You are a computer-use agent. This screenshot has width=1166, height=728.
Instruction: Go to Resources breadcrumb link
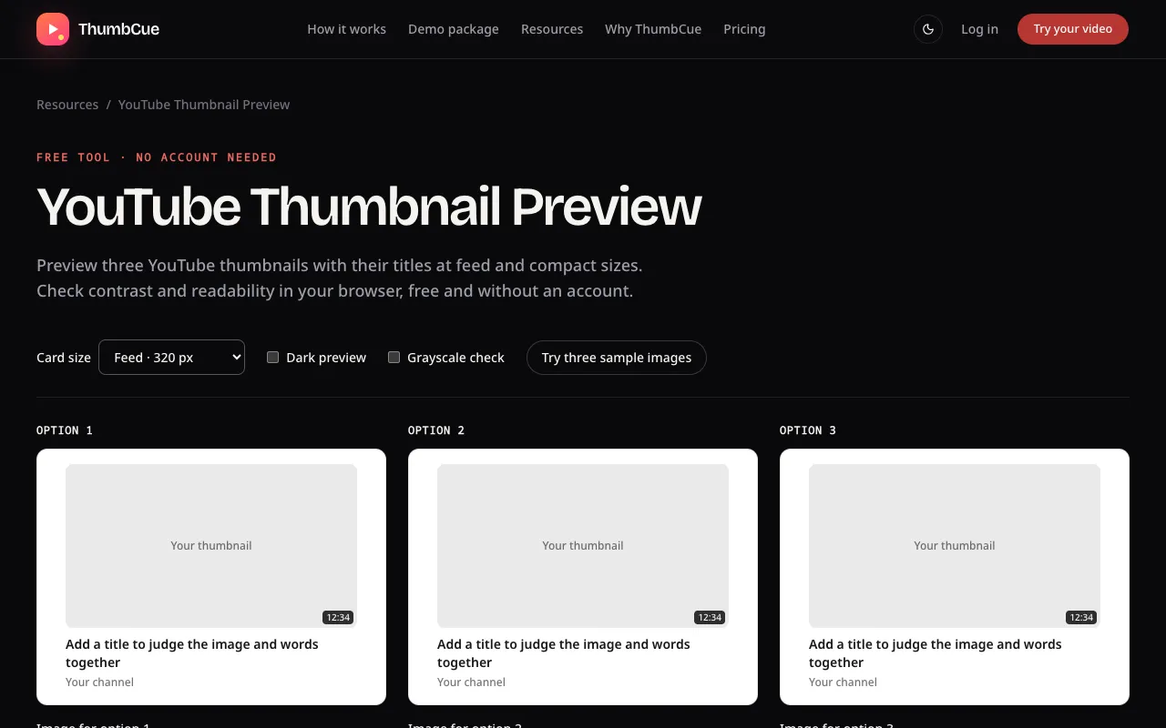click(x=67, y=105)
